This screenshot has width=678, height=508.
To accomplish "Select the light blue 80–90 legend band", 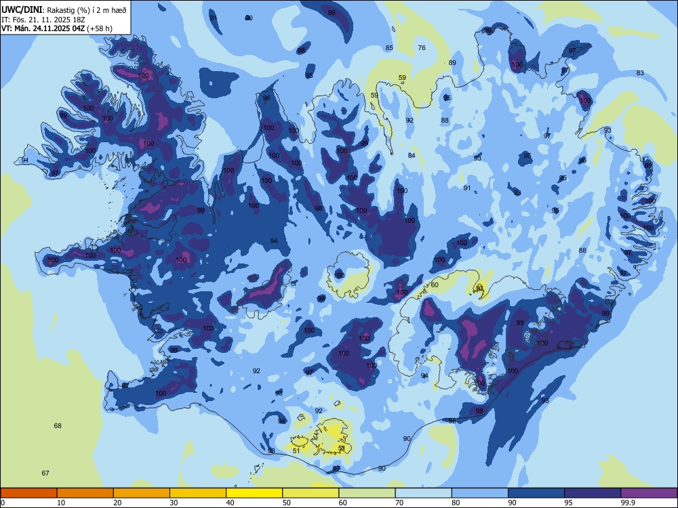I will click(480, 493).
